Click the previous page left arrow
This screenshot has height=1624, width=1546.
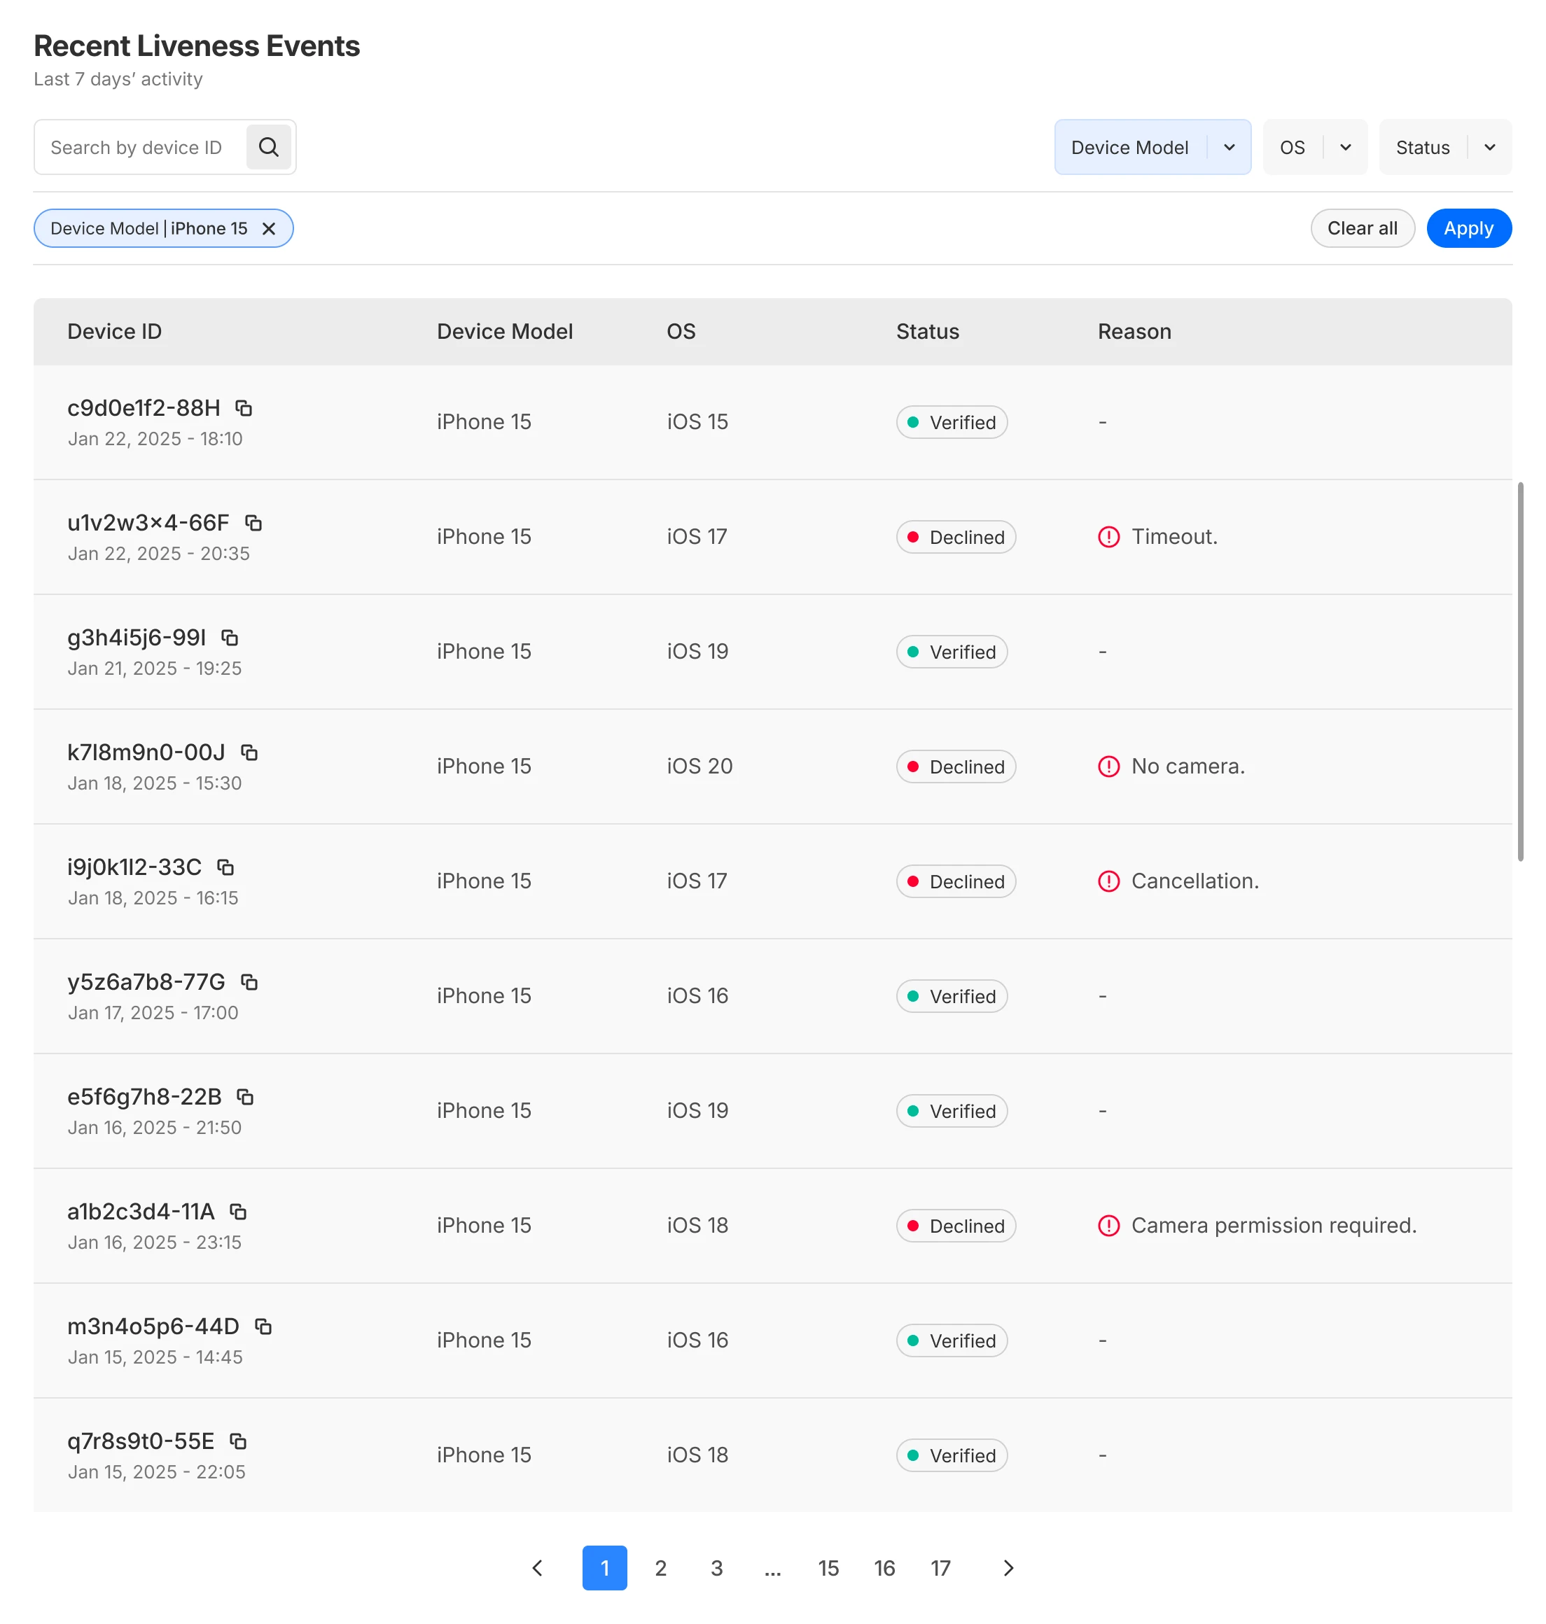537,1567
